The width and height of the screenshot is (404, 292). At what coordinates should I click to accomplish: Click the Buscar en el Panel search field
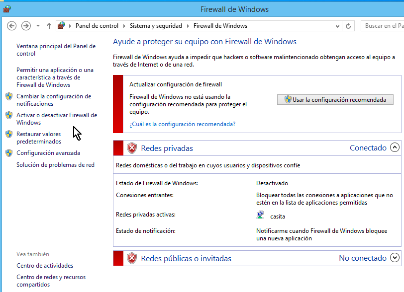[382, 26]
